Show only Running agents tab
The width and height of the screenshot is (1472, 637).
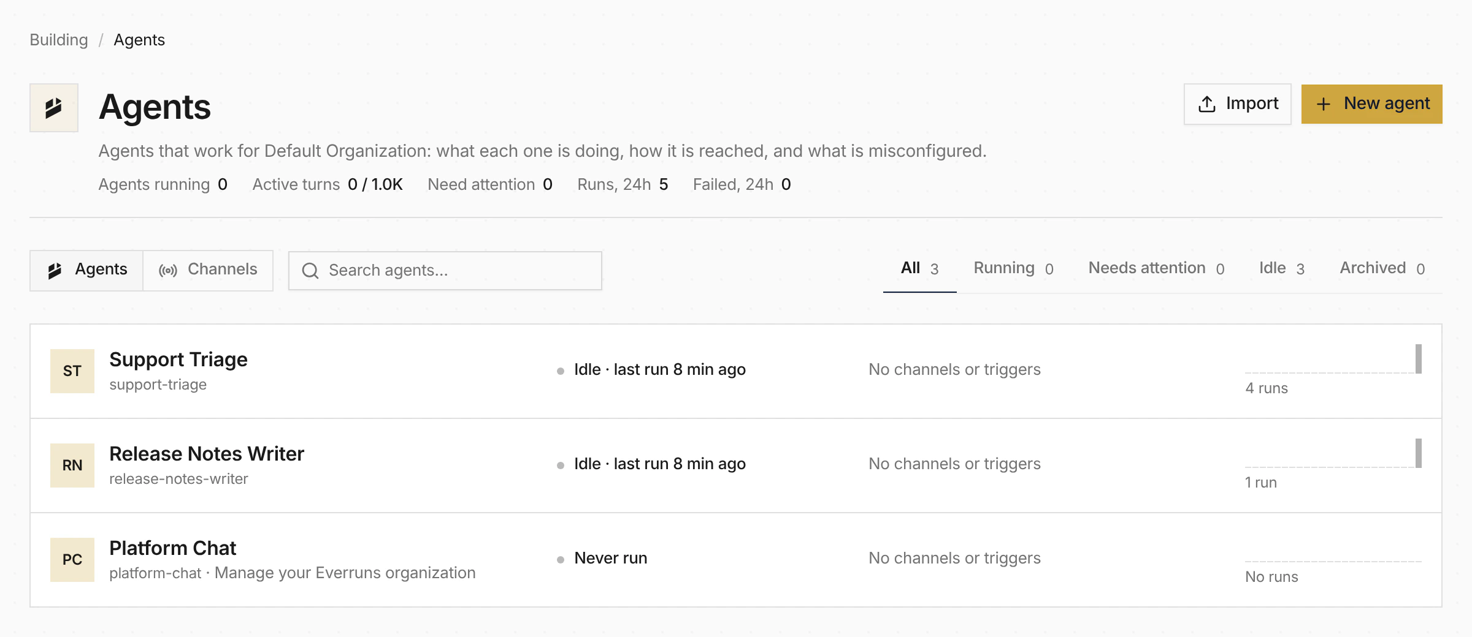click(x=1014, y=268)
